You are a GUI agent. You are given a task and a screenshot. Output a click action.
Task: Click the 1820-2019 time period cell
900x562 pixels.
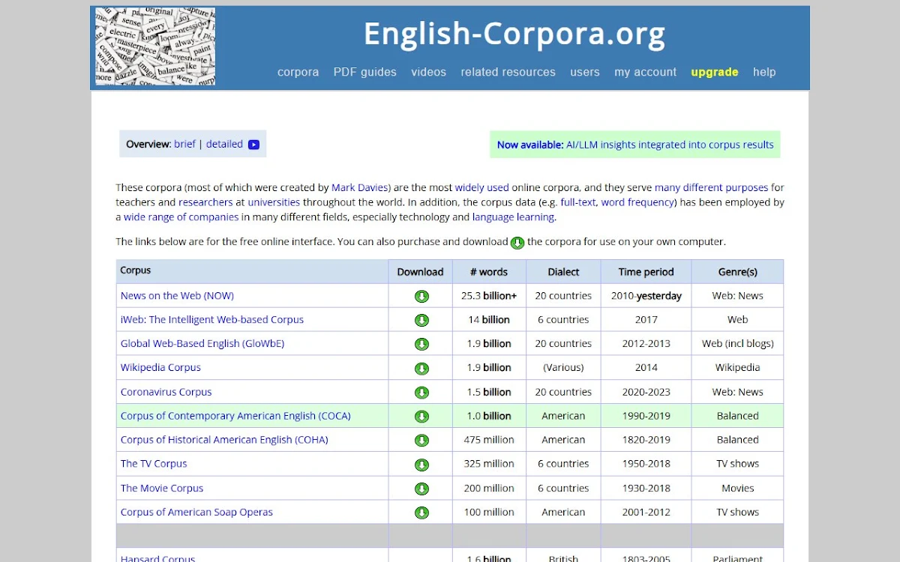click(x=646, y=440)
